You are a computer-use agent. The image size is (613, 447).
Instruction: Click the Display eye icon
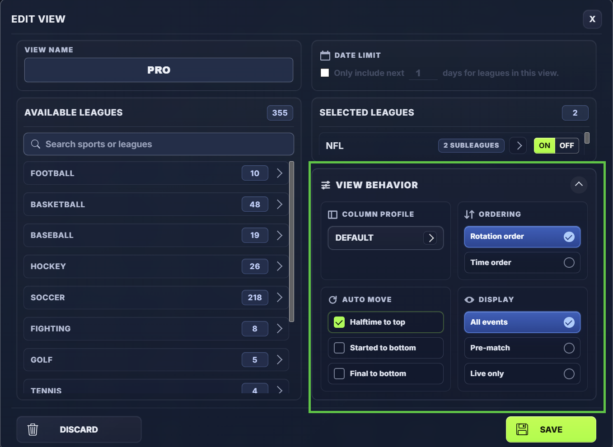(469, 300)
